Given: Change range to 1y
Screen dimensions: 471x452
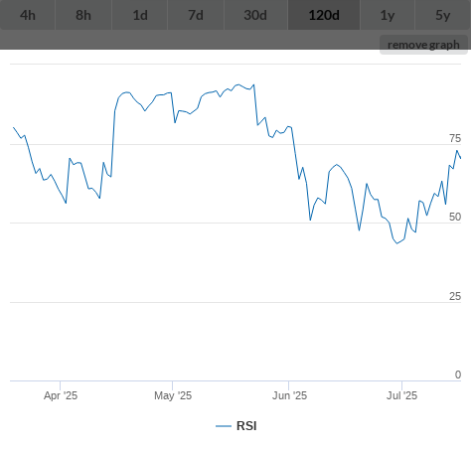Looking at the screenshot, I should (388, 15).
